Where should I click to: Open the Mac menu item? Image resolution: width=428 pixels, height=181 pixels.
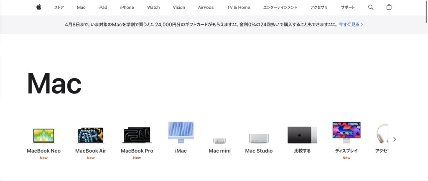pos(81,8)
